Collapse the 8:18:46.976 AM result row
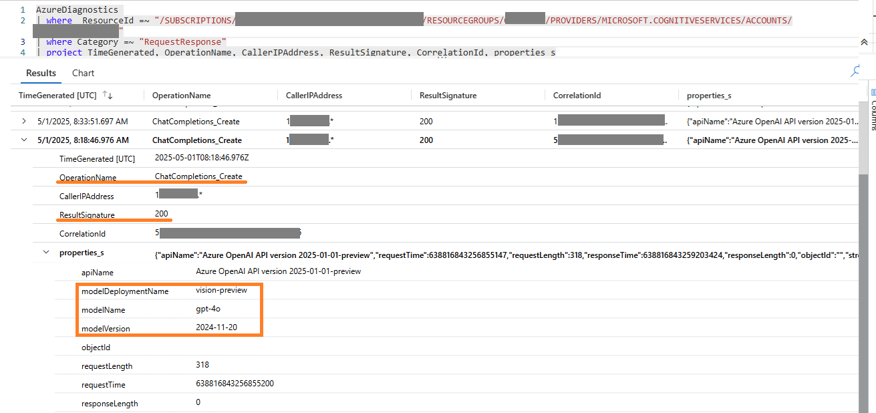 point(25,140)
